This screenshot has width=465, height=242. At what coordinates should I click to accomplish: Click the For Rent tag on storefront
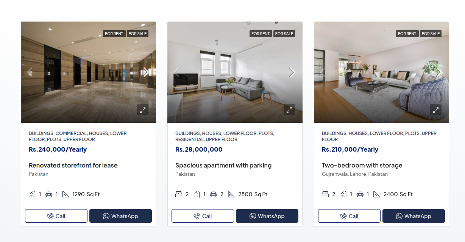click(114, 34)
